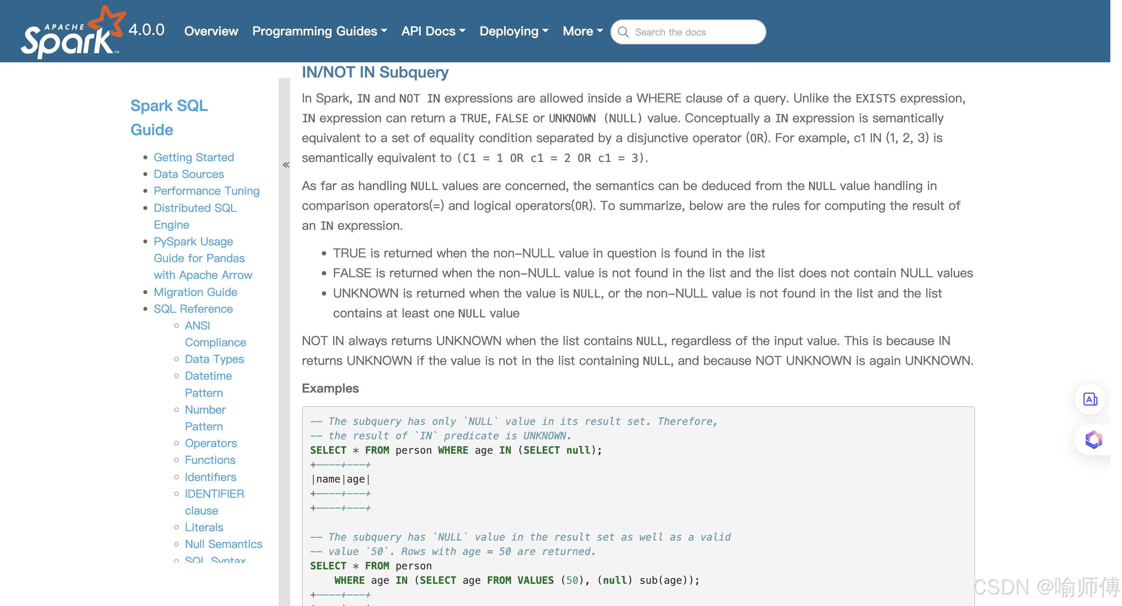The width and height of the screenshot is (1122, 606).
Task: Open Number Pattern reference
Action: 205,418
